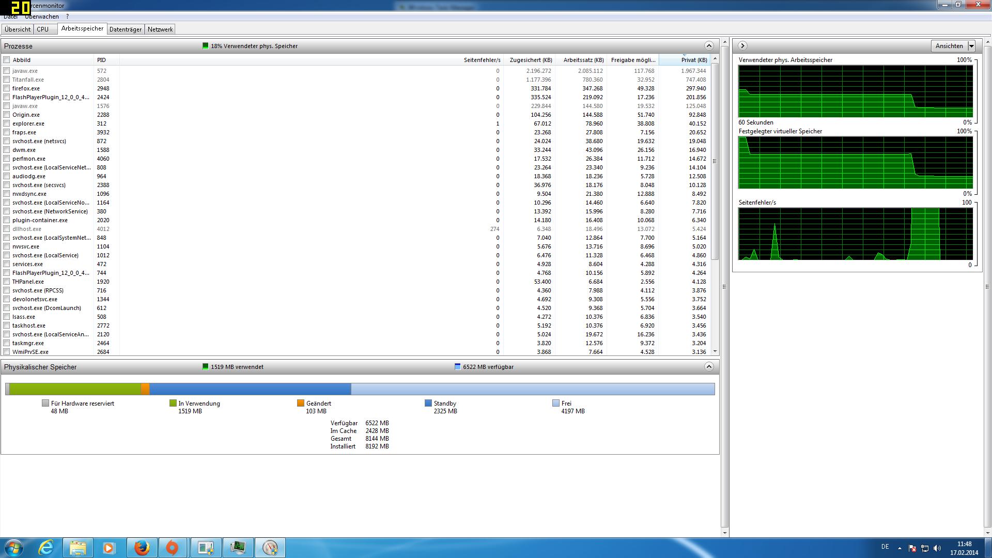Click the network connection tray icon
The width and height of the screenshot is (992, 558).
(925, 548)
